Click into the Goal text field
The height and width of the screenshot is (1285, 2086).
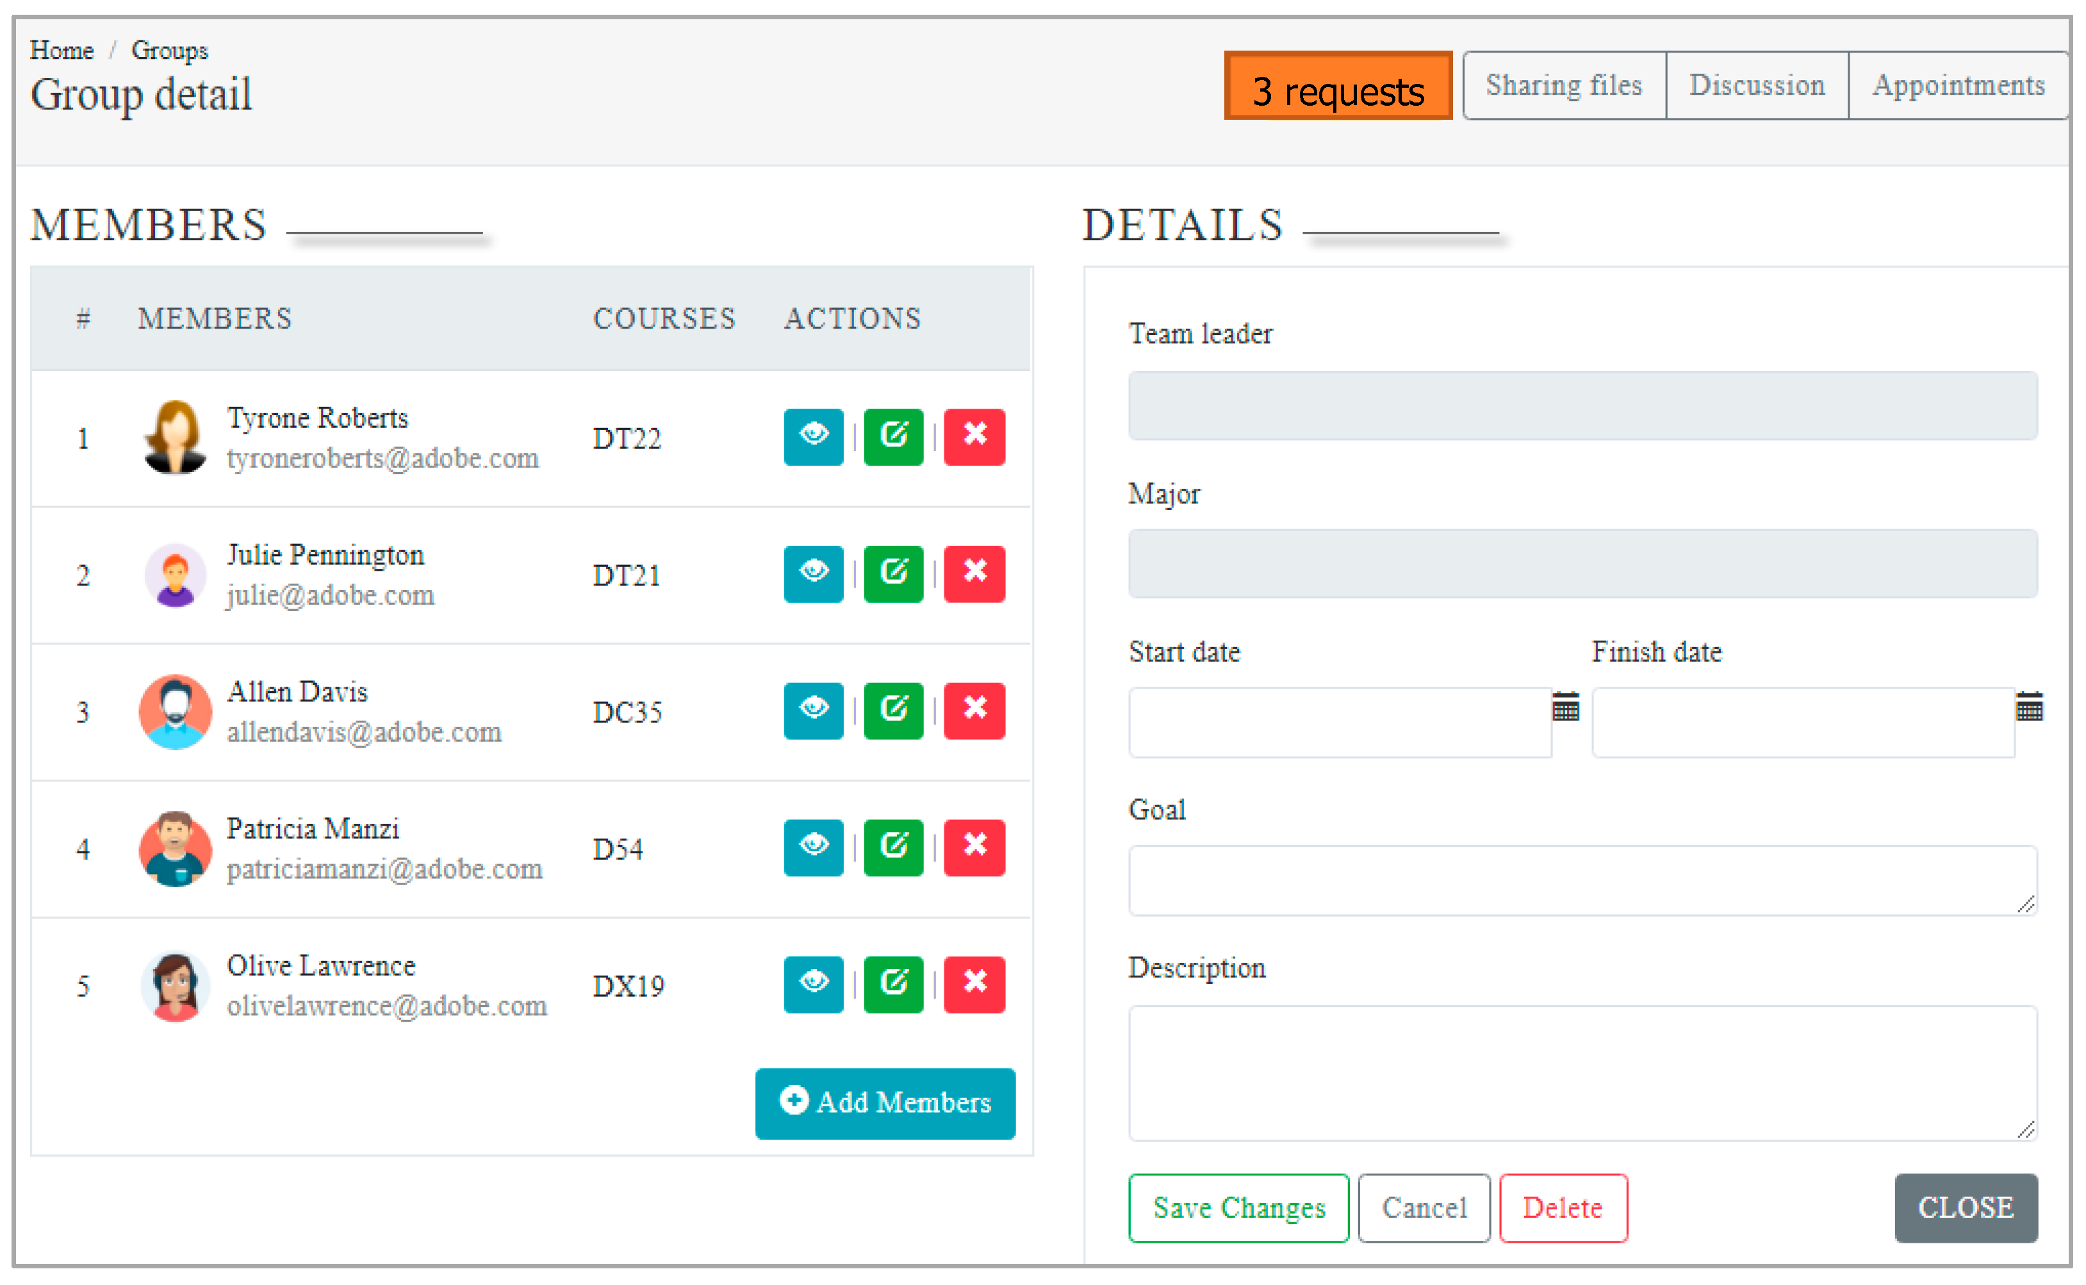[1581, 880]
